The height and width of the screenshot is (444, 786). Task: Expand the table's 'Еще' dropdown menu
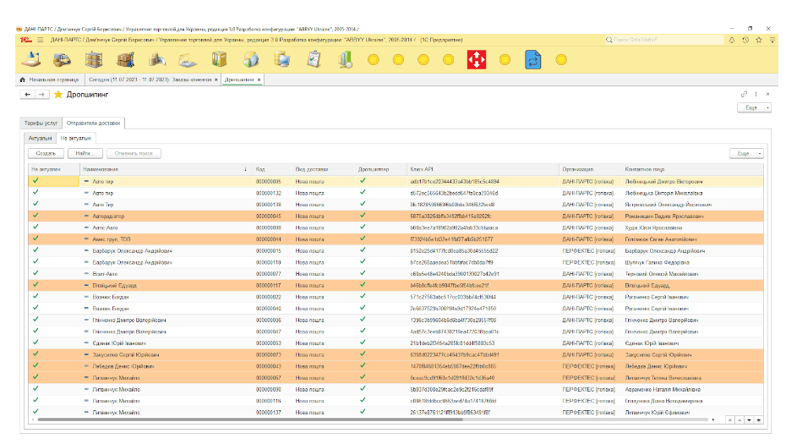point(746,153)
